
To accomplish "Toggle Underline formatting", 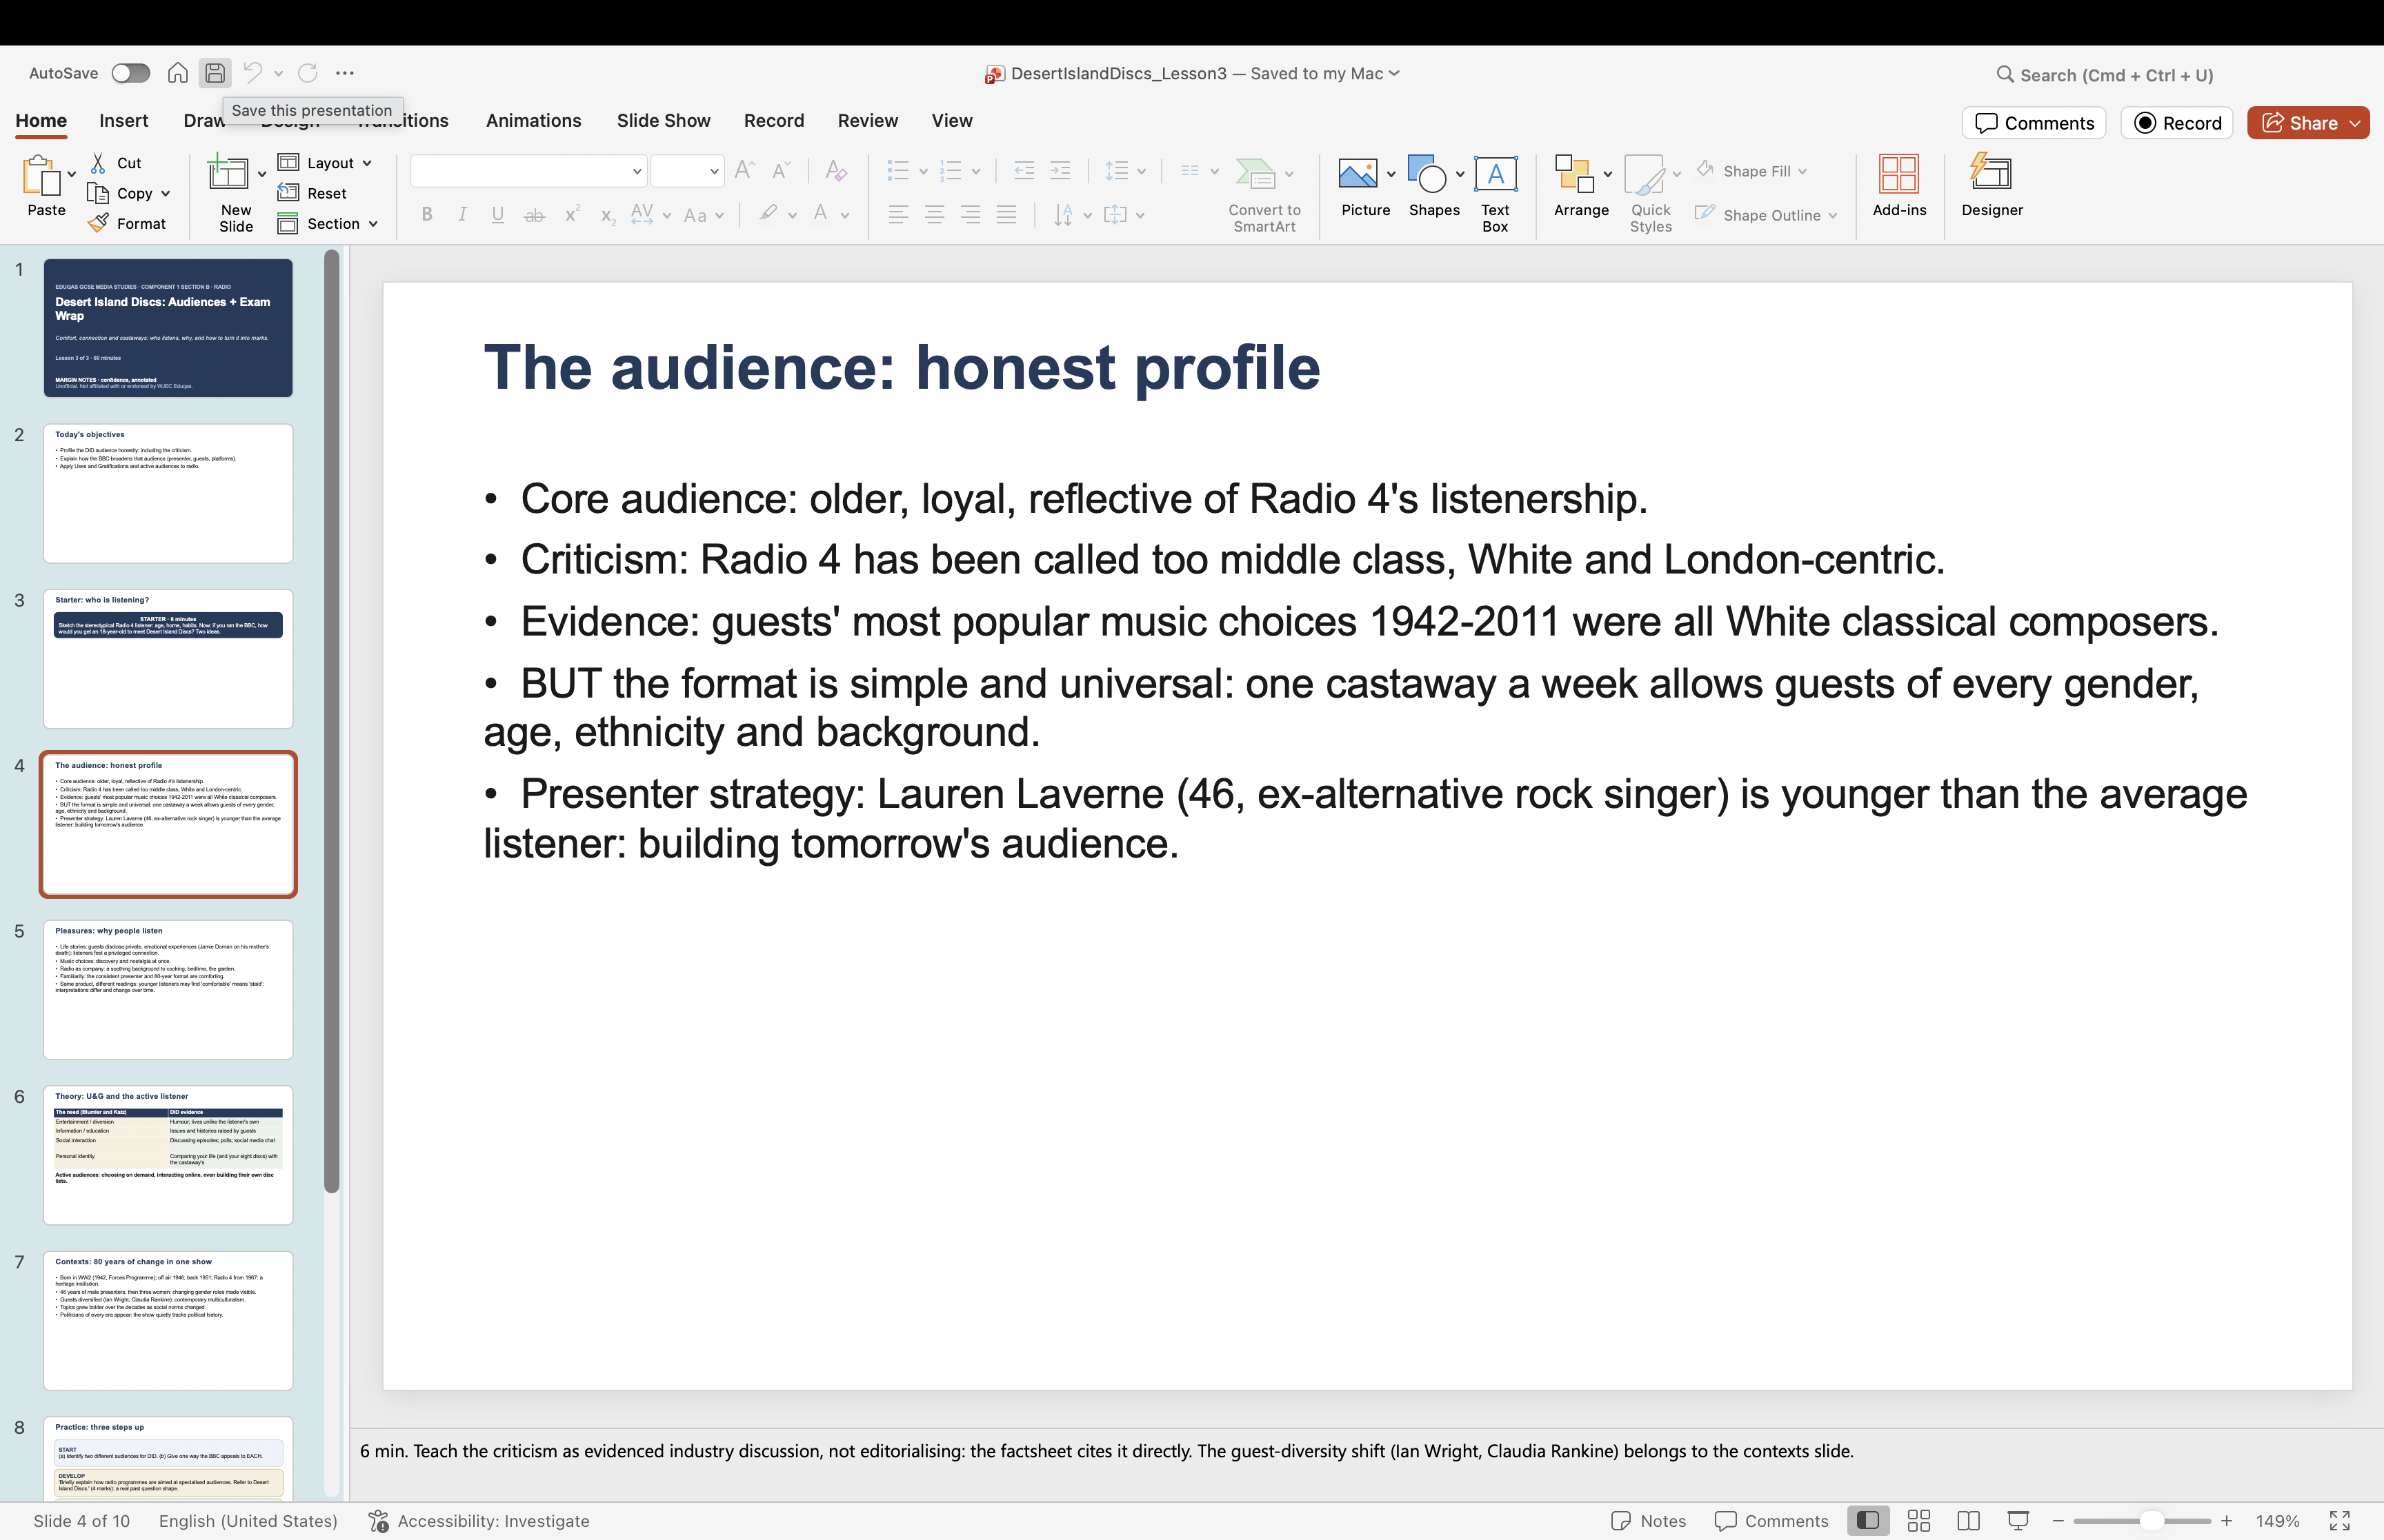I will (x=497, y=214).
